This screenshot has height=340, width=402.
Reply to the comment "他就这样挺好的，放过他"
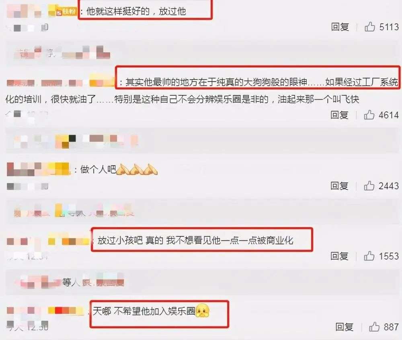tap(340, 27)
